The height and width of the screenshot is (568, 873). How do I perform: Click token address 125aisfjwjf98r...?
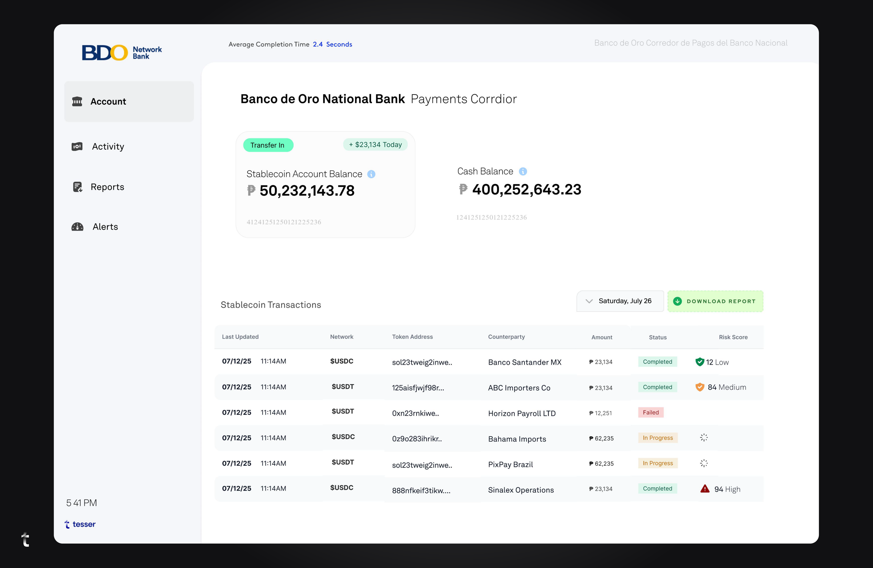click(x=418, y=388)
